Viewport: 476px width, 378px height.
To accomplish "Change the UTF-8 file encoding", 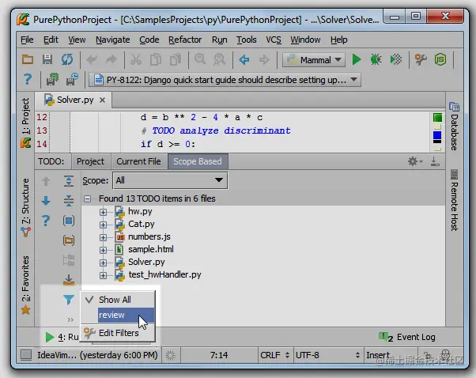I will pos(328,354).
